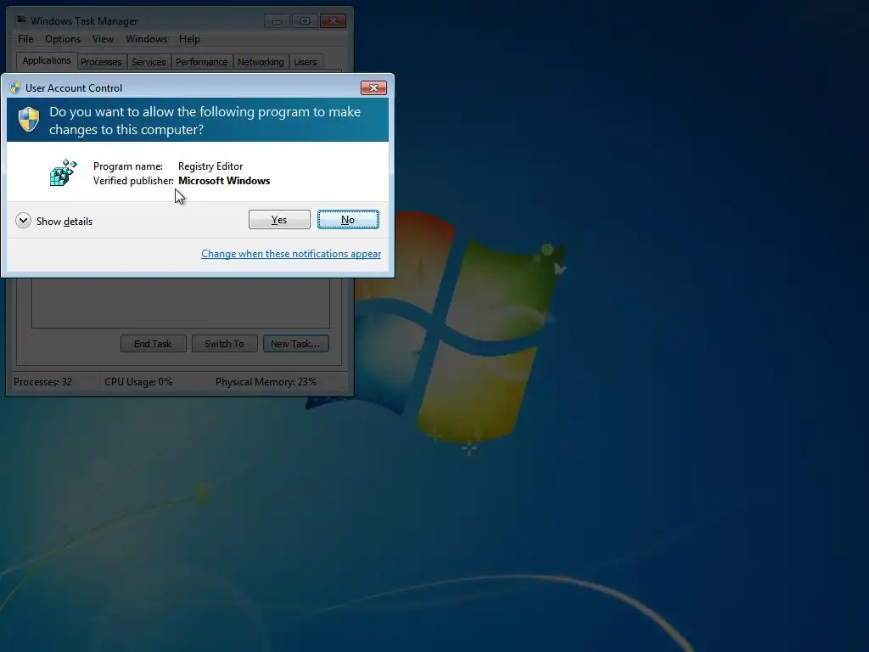Open Change when these notifications appear link
The image size is (869, 652).
click(291, 253)
